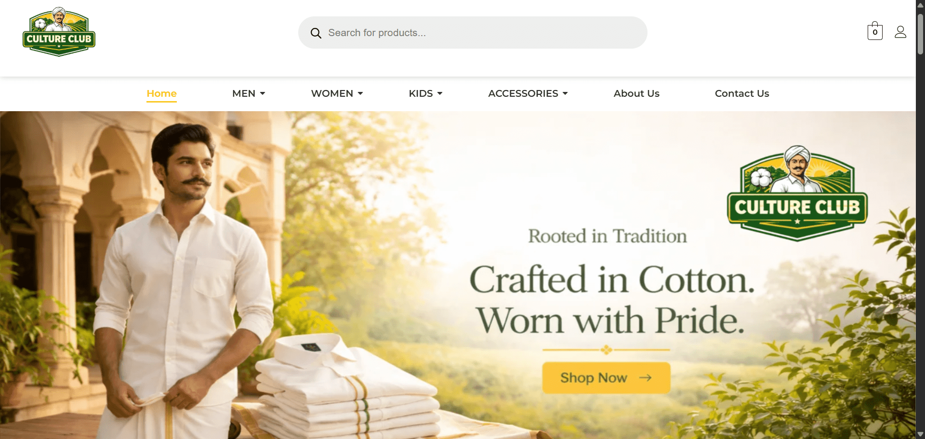
Task: Click the Shop Now button
Action: [606, 378]
